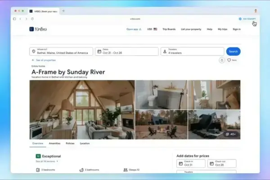Click the vrbo.com address bar
Viewport: 270px width, 180px height.
click(135, 19)
